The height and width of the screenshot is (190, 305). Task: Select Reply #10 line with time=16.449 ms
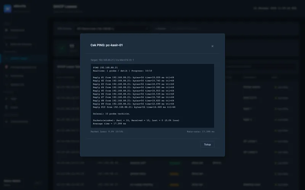click(x=134, y=107)
